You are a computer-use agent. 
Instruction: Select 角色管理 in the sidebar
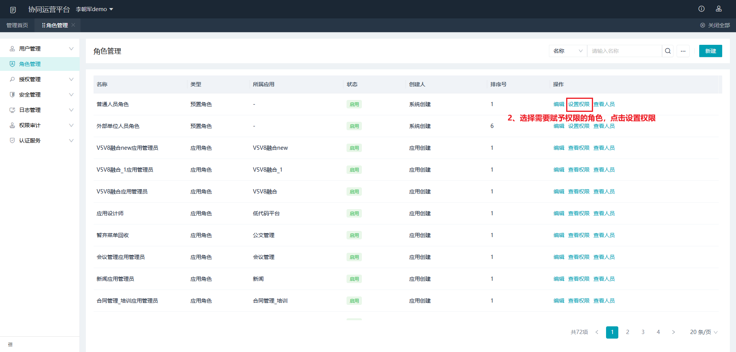coord(30,64)
